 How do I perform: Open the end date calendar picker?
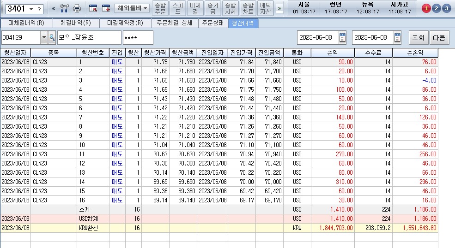pos(398,37)
